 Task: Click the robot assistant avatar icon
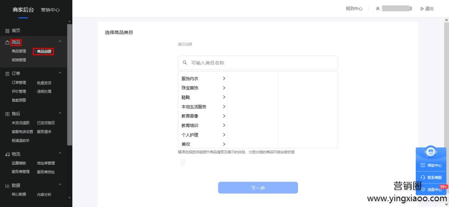pyautogui.click(x=431, y=152)
